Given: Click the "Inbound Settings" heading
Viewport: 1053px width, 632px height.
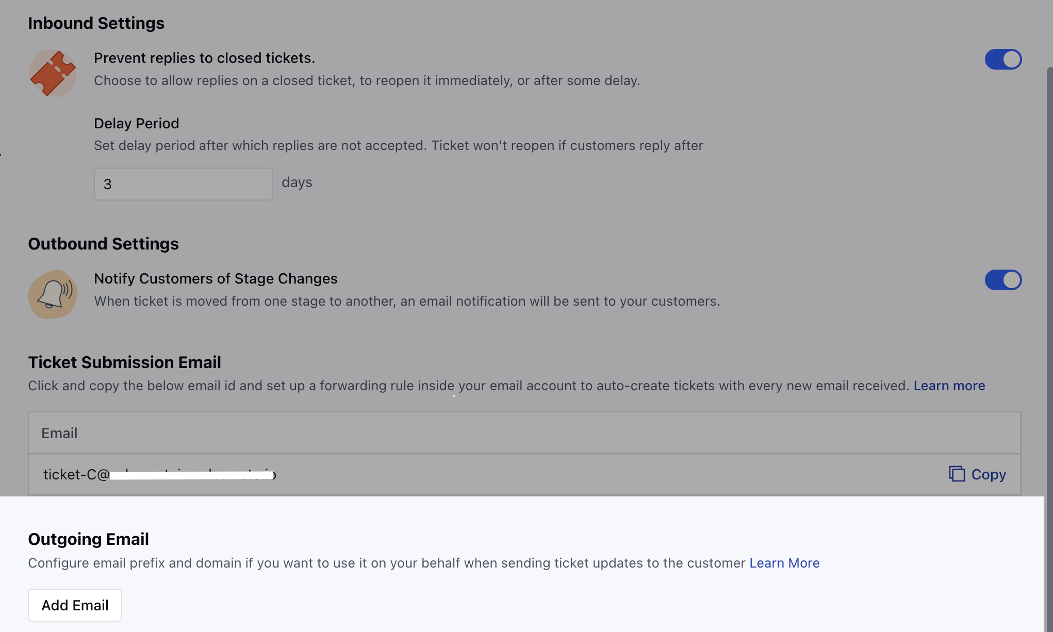Looking at the screenshot, I should click(96, 23).
